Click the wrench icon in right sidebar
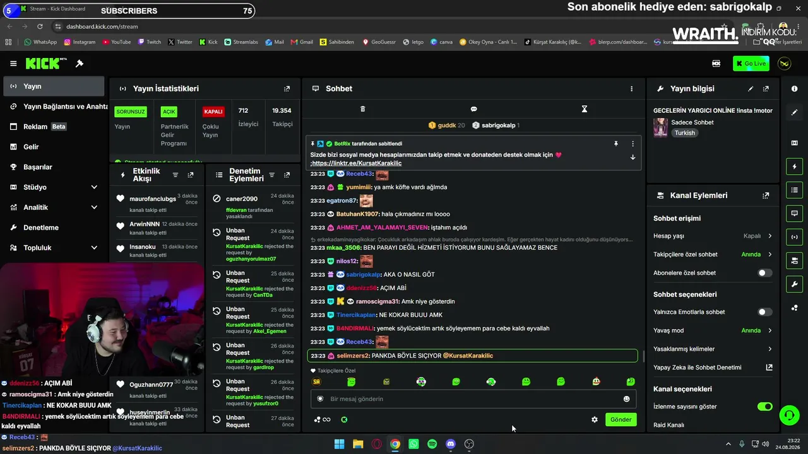808x454 pixels. coord(794,284)
